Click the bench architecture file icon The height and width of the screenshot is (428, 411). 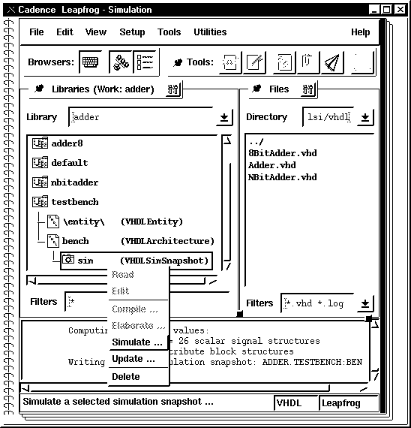(x=53, y=241)
